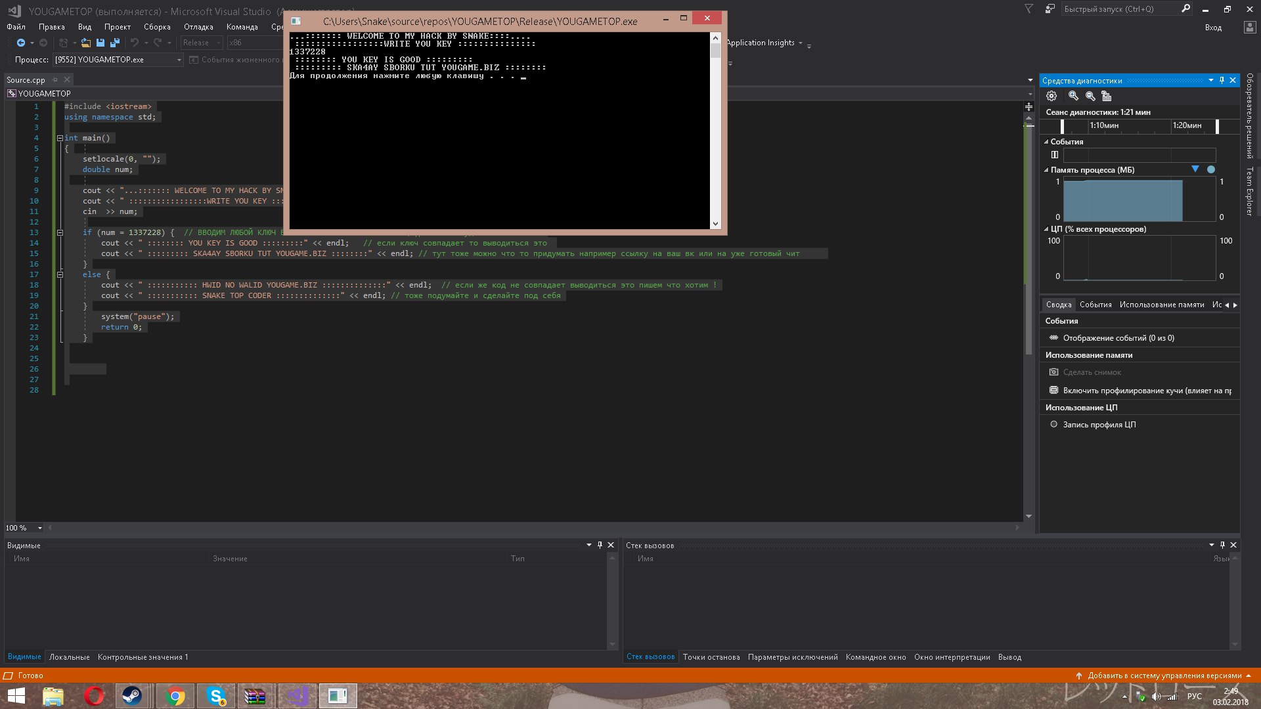
Task: Collapse ЦП (% всех процессоров) graph section
Action: tap(1046, 229)
